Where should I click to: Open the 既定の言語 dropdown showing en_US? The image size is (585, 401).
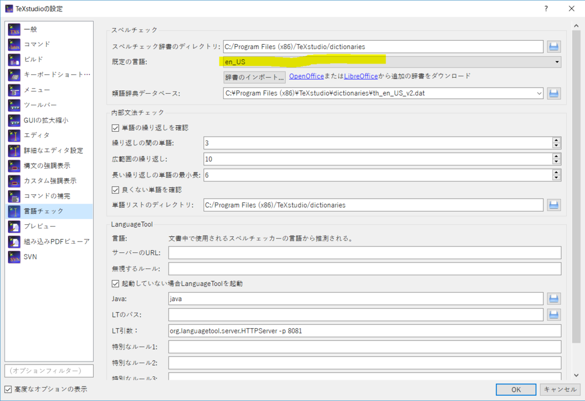coord(556,62)
